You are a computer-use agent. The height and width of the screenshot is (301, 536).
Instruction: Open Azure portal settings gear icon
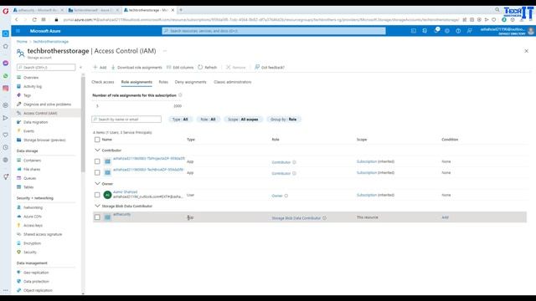point(447,31)
